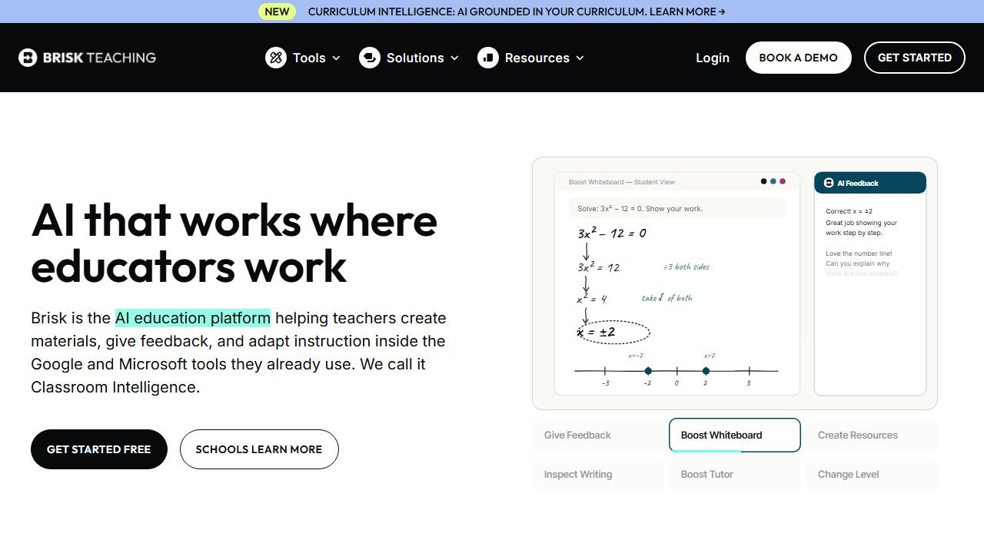Screen dimensions: 984x553
Task: Click the Curriculum Intelligence Learn More banner link
Action: (x=517, y=12)
